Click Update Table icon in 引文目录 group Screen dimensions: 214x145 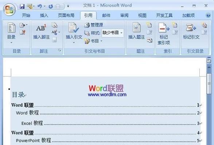204,32
